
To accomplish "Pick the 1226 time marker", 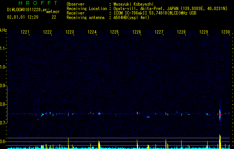I will 137,32.
